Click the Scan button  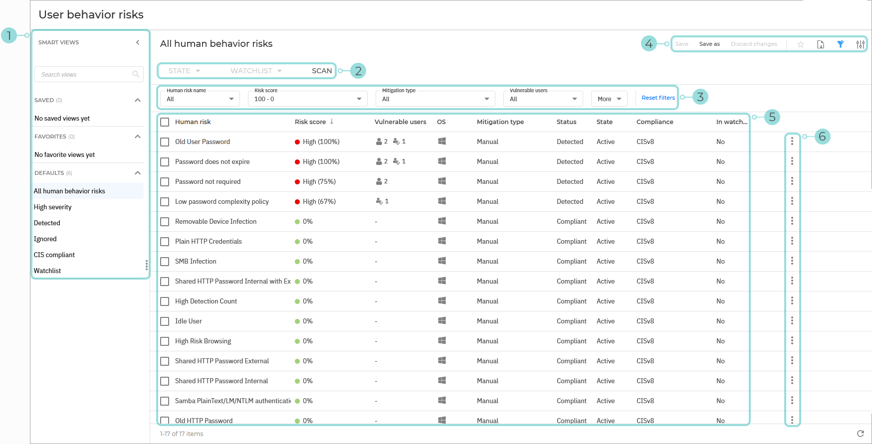322,71
